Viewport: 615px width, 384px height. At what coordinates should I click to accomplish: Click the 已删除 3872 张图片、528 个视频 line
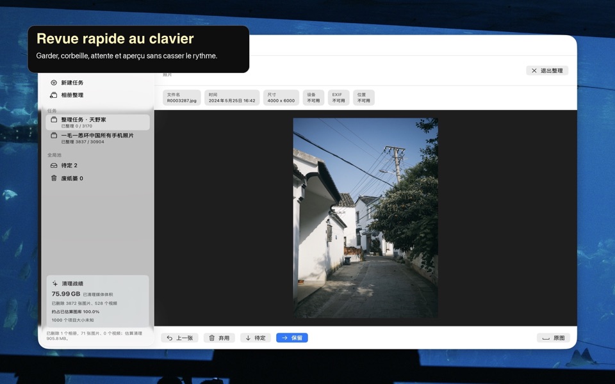[x=85, y=303]
